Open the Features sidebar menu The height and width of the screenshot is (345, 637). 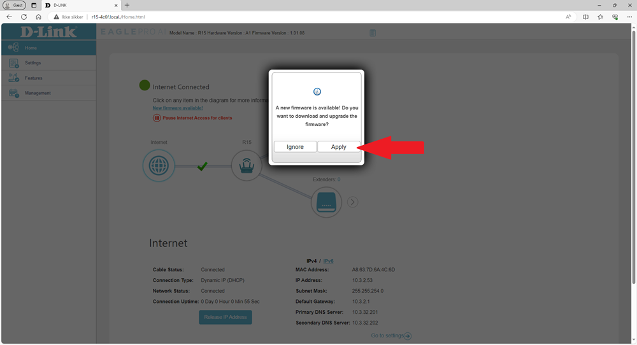(49, 78)
